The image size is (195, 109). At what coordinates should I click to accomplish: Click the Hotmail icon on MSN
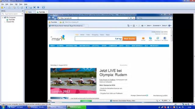[x=143, y=39]
